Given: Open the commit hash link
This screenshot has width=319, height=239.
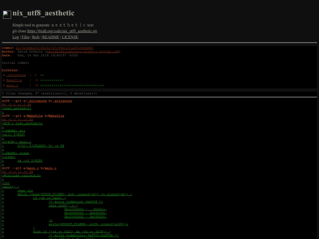Looking at the screenshot, I should coord(54,48).
